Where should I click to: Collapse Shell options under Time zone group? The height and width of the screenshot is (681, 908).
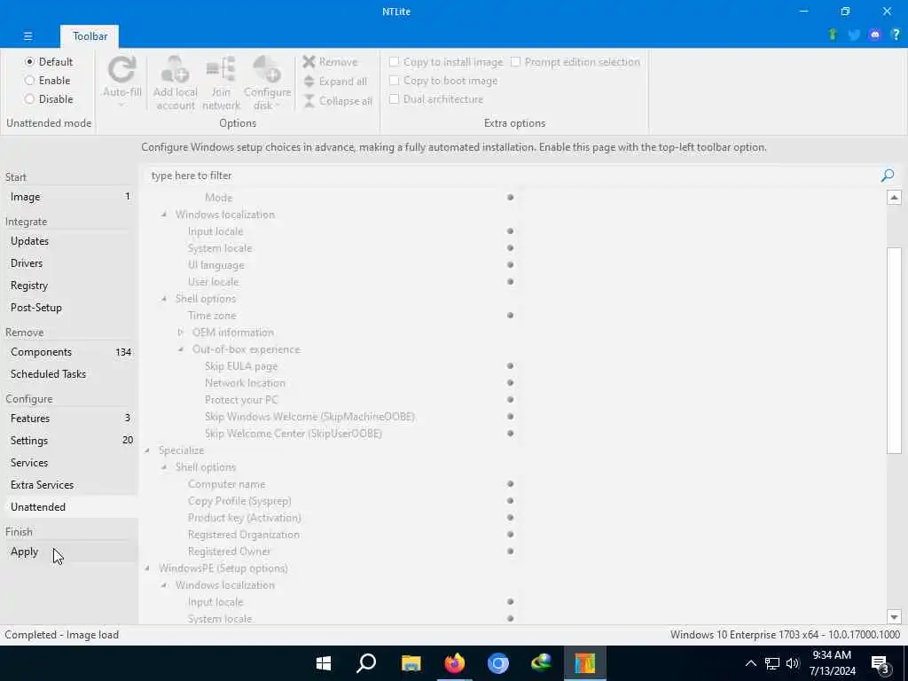[164, 299]
